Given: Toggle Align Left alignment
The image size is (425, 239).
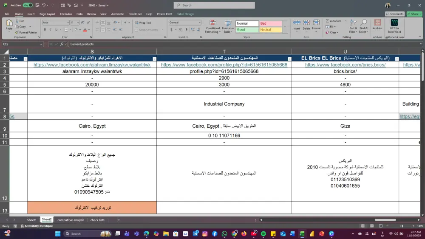Looking at the screenshot, I should (97, 29).
